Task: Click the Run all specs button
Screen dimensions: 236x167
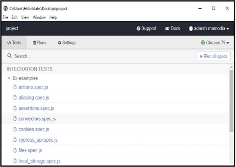Action: 214,56
